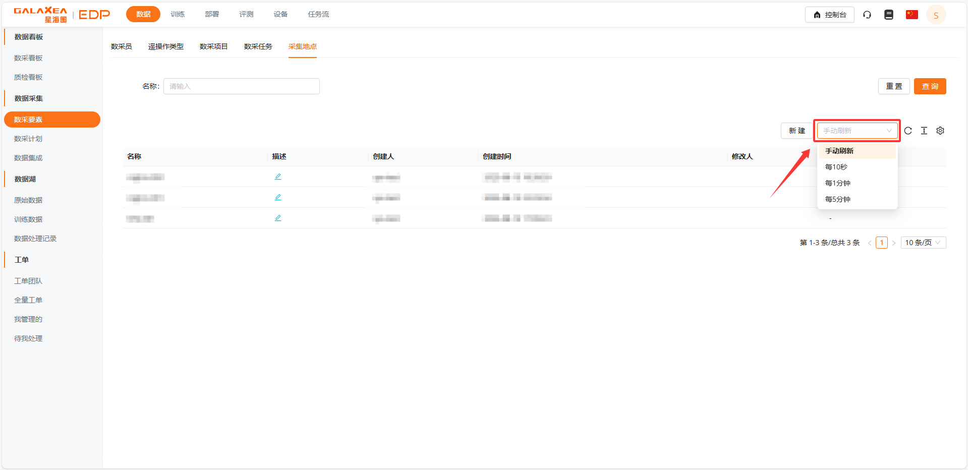968x470 pixels.
Task: Click the Chinese flag language icon
Action: [912, 15]
